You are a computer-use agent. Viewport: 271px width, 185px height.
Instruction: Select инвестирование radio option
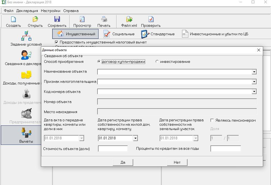coord(157,61)
